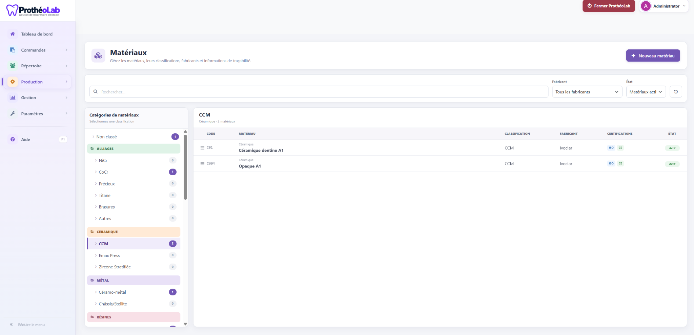
Task: Click the Commandes sidebar icon
Action: click(x=13, y=50)
